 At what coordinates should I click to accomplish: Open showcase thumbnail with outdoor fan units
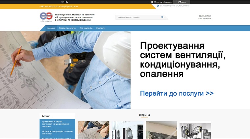(x=127, y=130)
